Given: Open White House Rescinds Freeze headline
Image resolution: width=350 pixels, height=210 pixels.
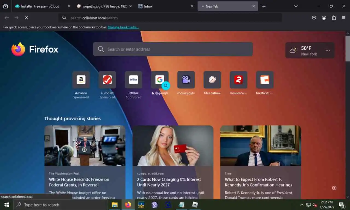Looking at the screenshot, I should pos(79,182).
